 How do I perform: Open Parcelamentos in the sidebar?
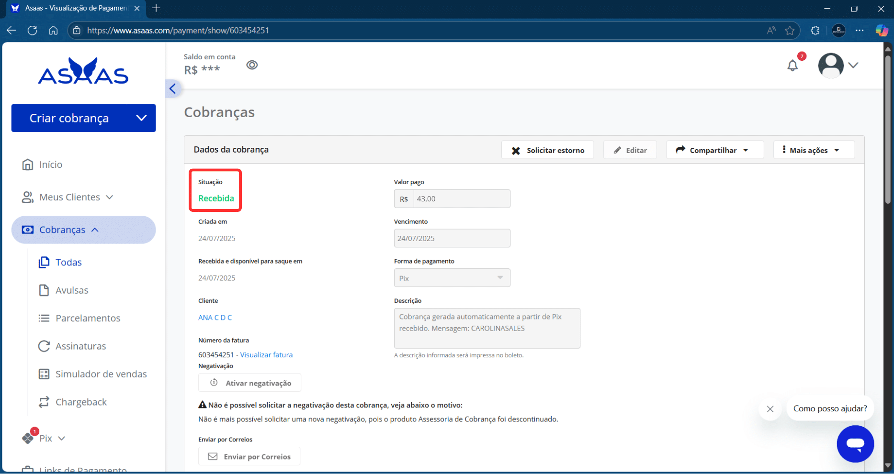click(88, 318)
